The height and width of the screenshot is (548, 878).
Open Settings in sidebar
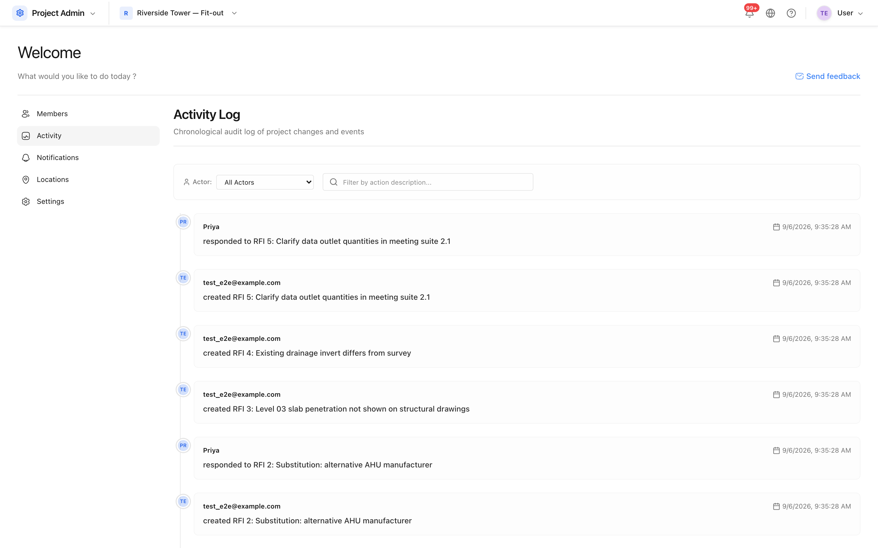tap(88, 201)
